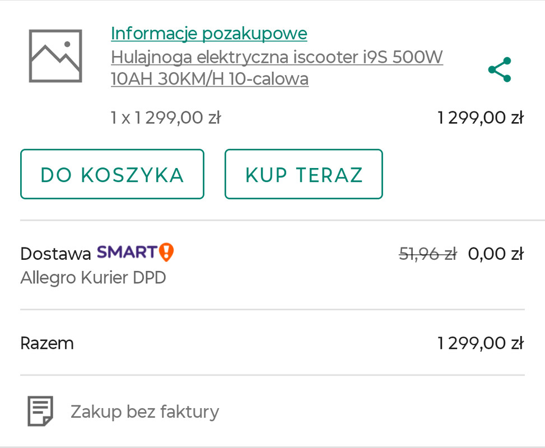Tap the crossed-out 51,96 zł price
545x448 pixels.
coord(427,254)
